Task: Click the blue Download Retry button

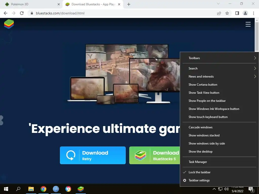Action: 93,155
